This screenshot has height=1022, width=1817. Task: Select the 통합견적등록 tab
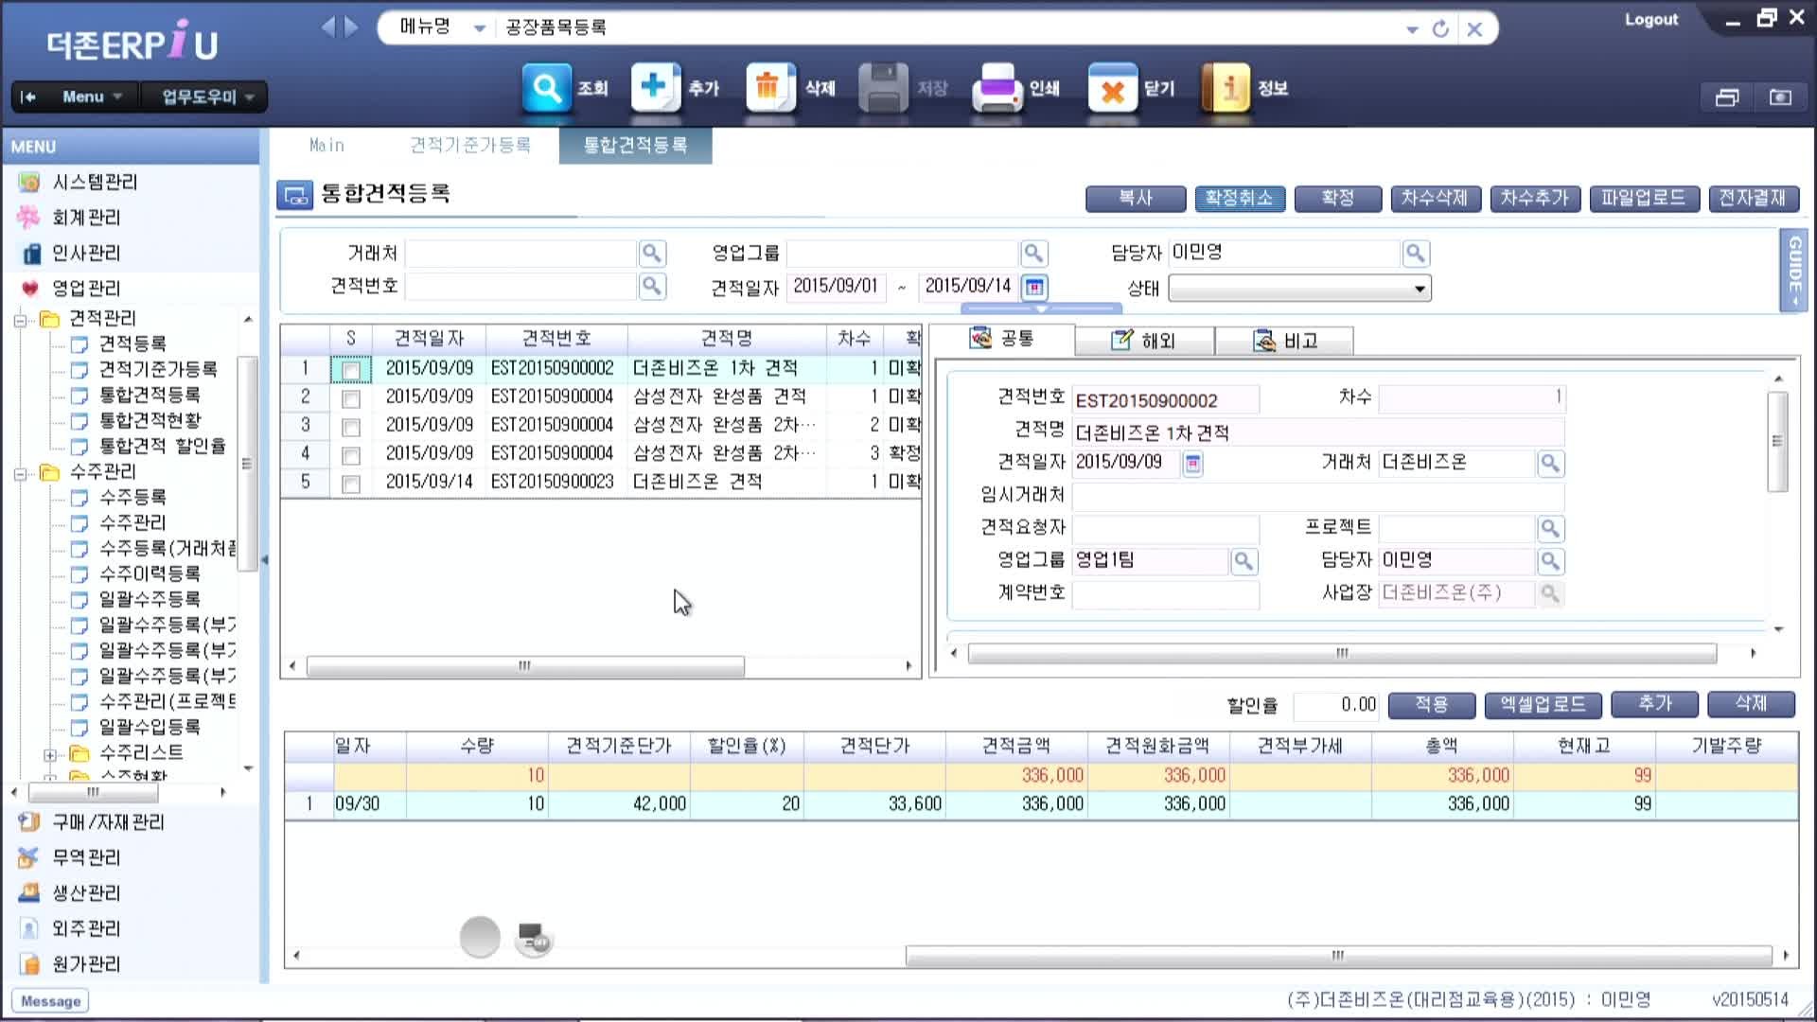[x=635, y=145]
